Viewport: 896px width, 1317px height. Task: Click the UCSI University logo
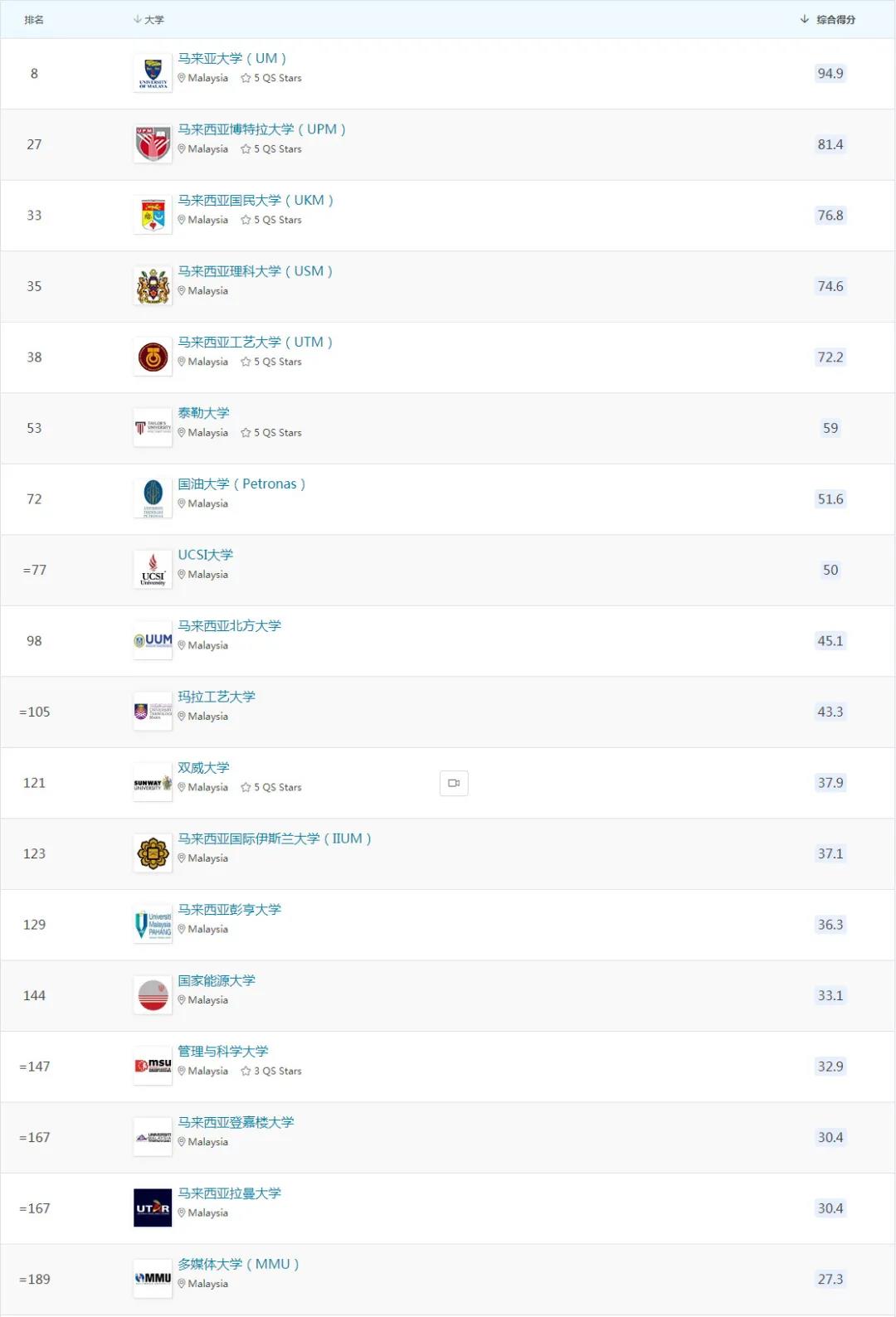tap(153, 570)
